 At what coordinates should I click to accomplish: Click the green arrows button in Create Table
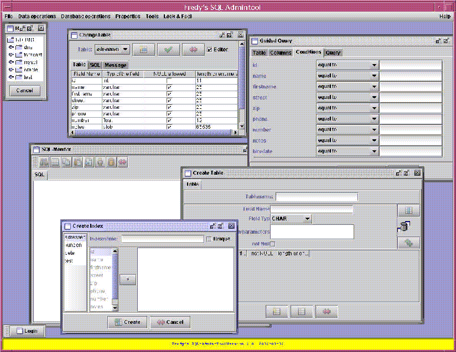pyautogui.click(x=408, y=243)
